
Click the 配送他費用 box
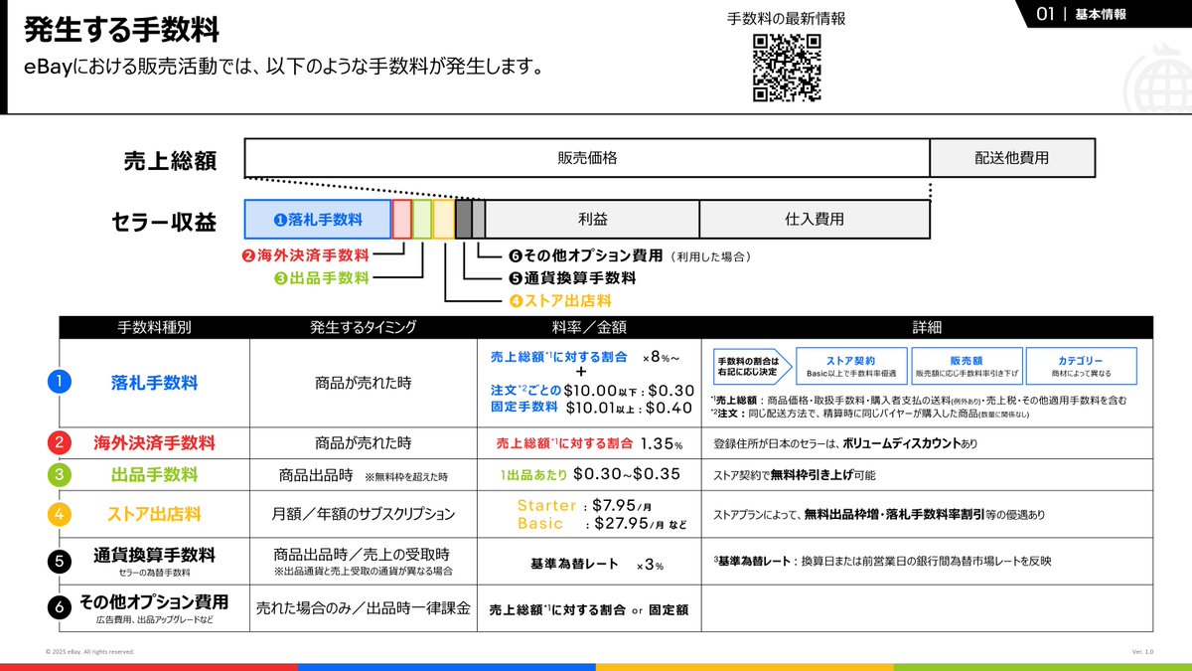[1012, 158]
